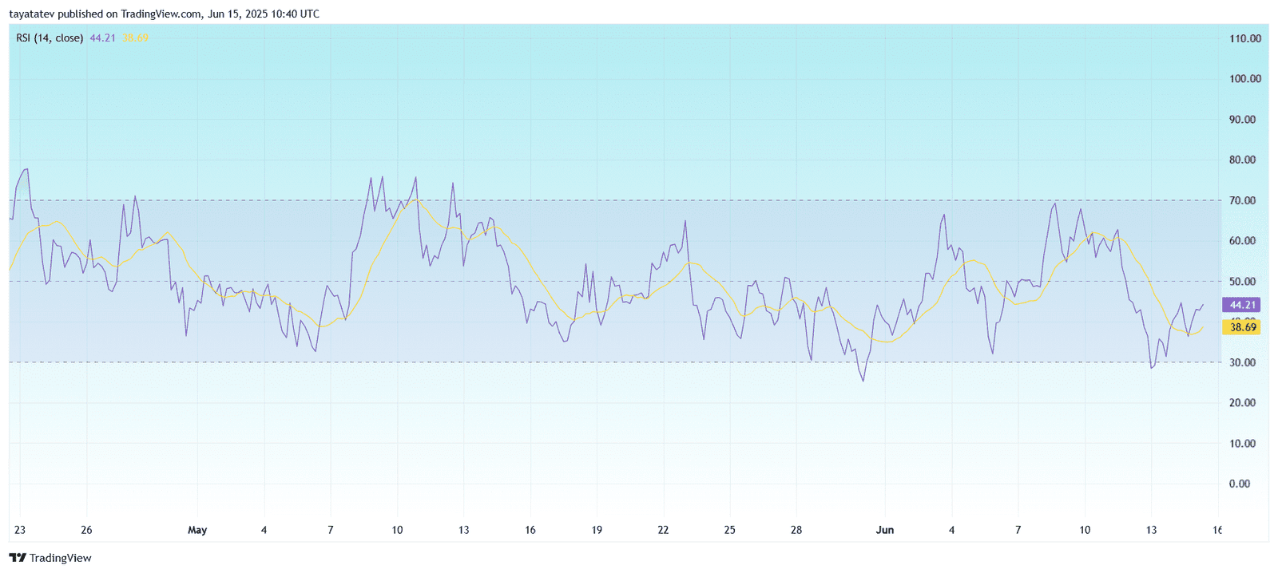Click the 100.00 scale label

tap(1245, 78)
